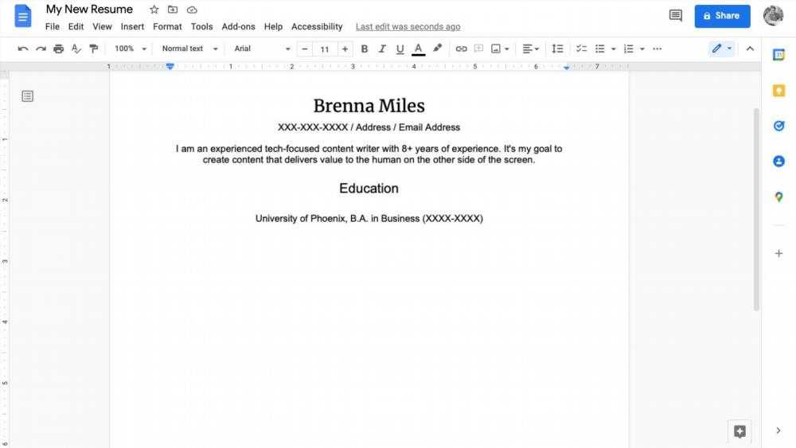
Task: Expand the Normal text style dropdown
Action: tap(189, 49)
